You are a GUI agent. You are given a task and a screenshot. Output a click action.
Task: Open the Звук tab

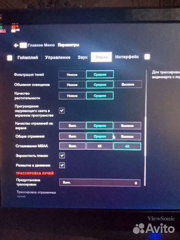(x=83, y=57)
